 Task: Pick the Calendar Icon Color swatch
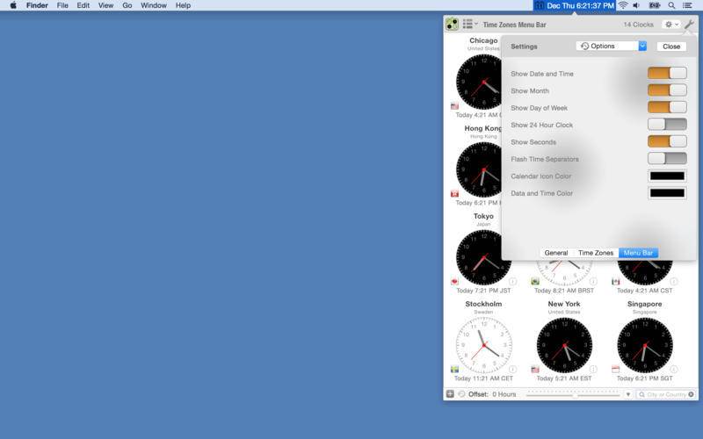(667, 176)
